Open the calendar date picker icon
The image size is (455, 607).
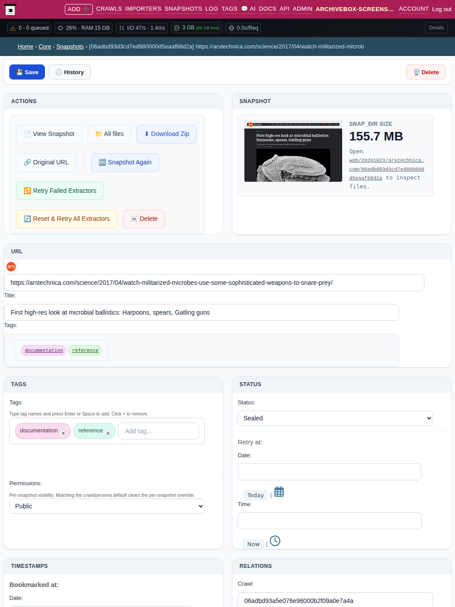coord(279,492)
